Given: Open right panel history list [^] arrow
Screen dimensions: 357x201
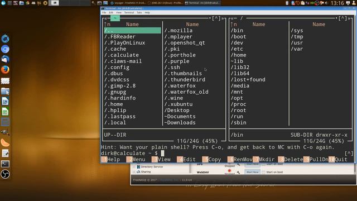Looking at the screenshot, I should click(342, 18).
